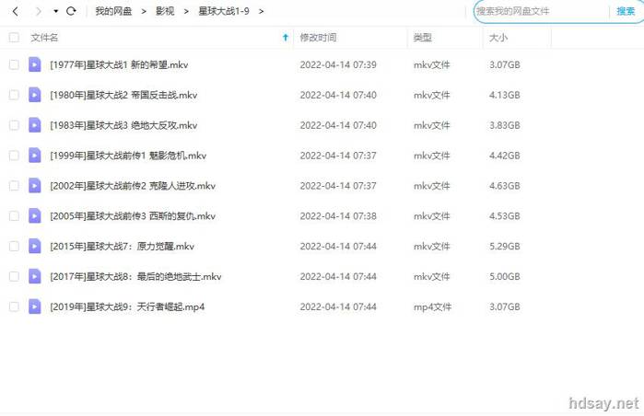Click video icon of the 2017年 file
The image size is (644, 416).
coord(35,276)
